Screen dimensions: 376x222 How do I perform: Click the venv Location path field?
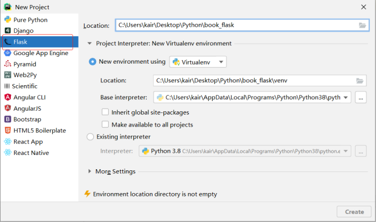point(260,81)
